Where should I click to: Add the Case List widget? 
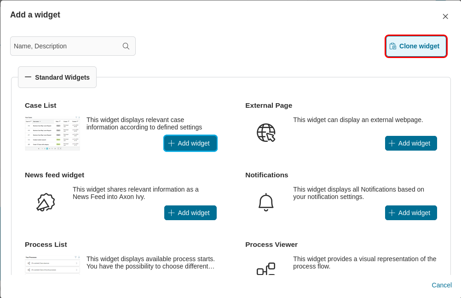(x=190, y=143)
